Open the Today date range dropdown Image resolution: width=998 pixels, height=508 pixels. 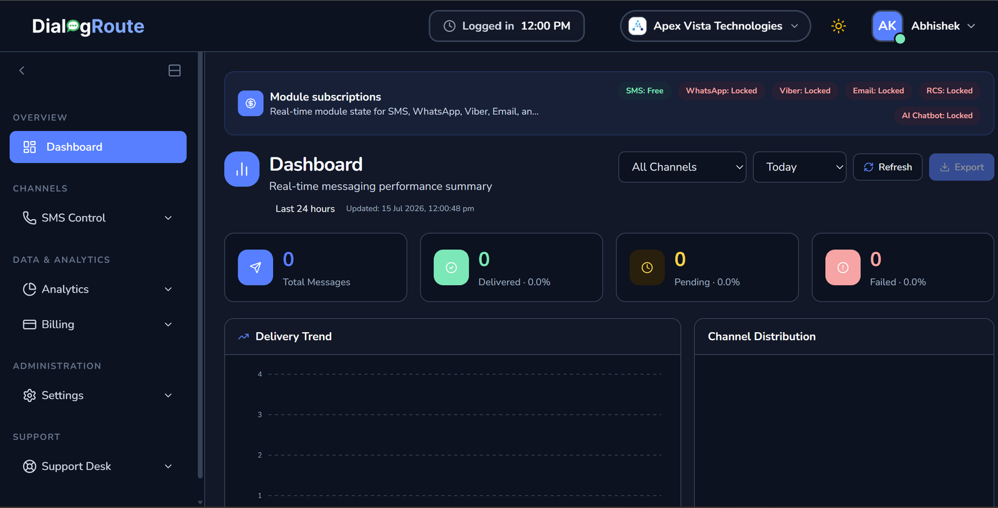(799, 167)
